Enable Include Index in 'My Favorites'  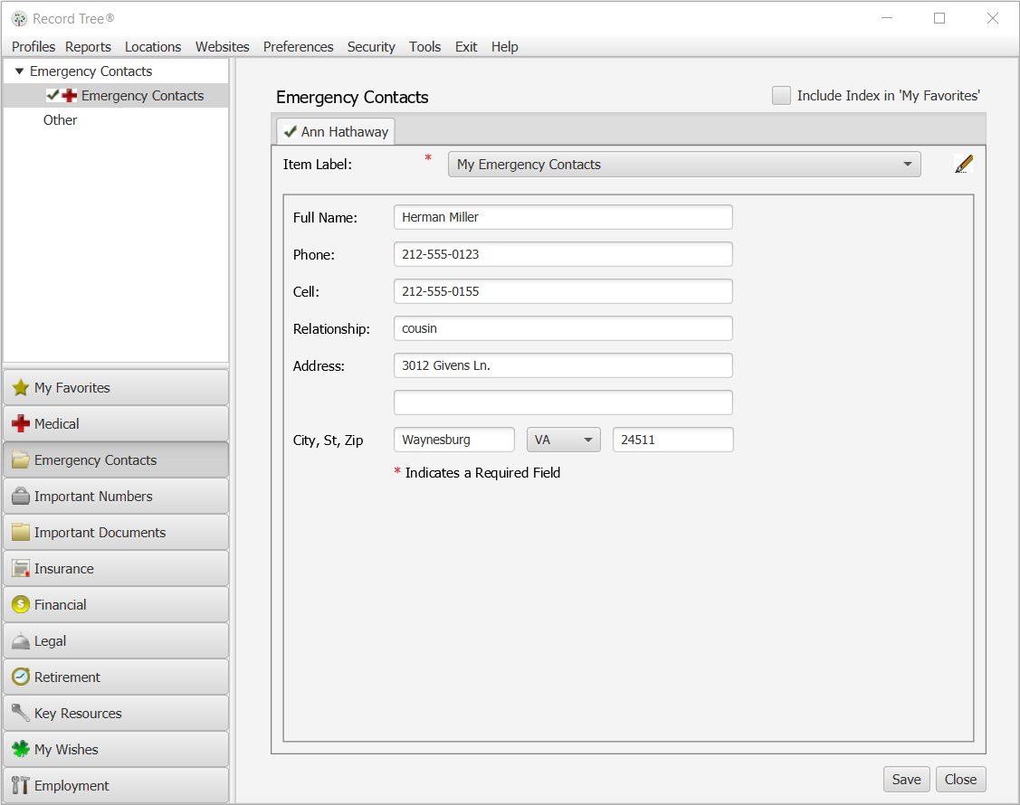coord(781,95)
